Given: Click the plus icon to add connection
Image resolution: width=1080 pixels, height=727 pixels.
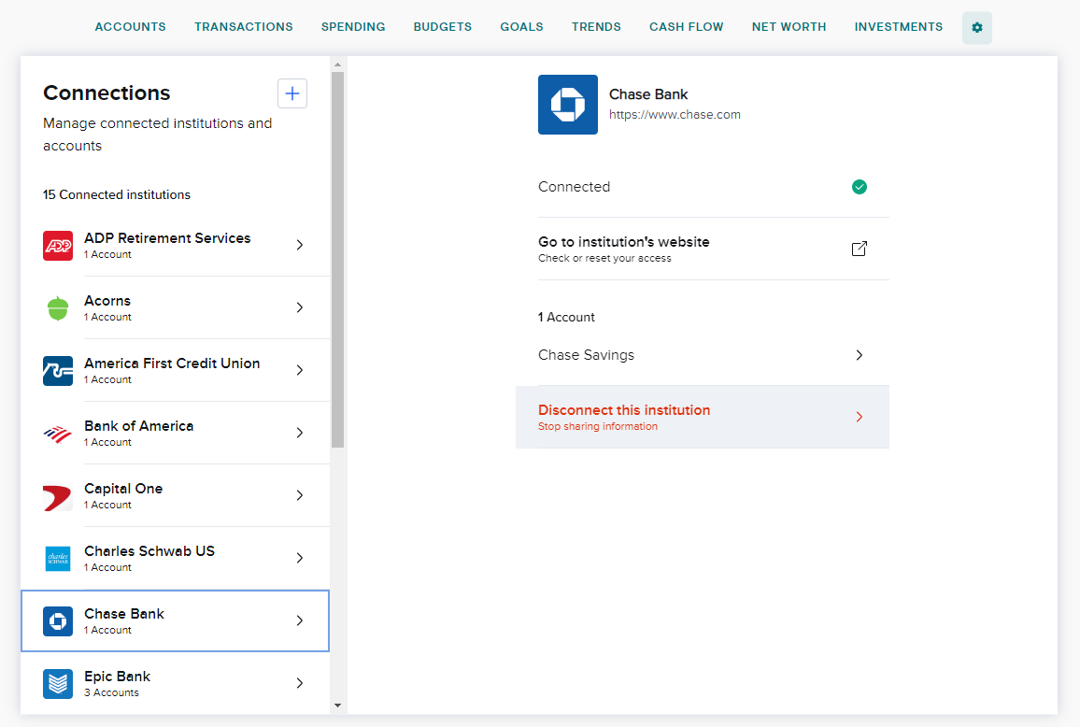Looking at the screenshot, I should 292,93.
